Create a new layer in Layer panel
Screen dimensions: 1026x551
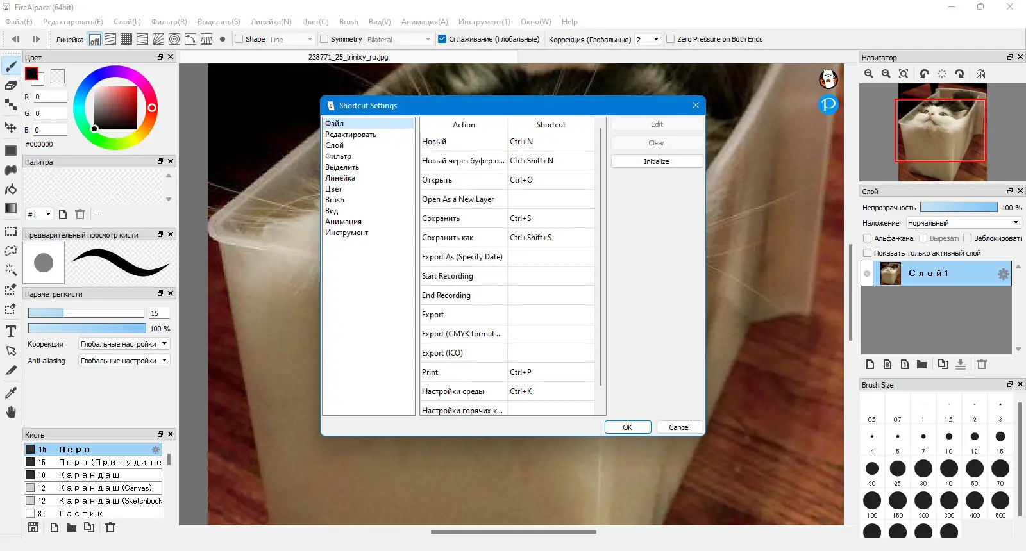pos(870,364)
